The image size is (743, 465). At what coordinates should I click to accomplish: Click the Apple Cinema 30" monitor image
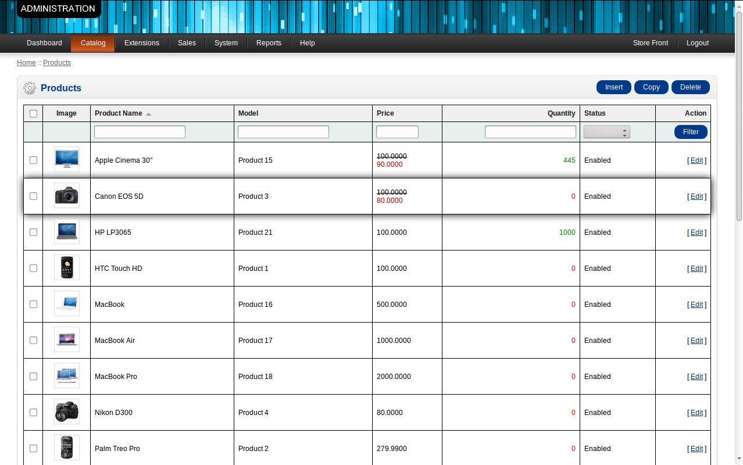click(66, 160)
